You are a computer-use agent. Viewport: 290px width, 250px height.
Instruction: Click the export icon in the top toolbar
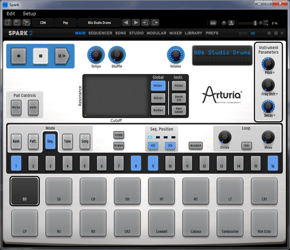pos(155,22)
